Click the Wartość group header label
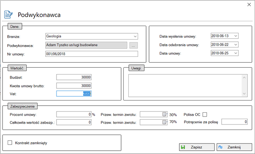 (x=17, y=68)
